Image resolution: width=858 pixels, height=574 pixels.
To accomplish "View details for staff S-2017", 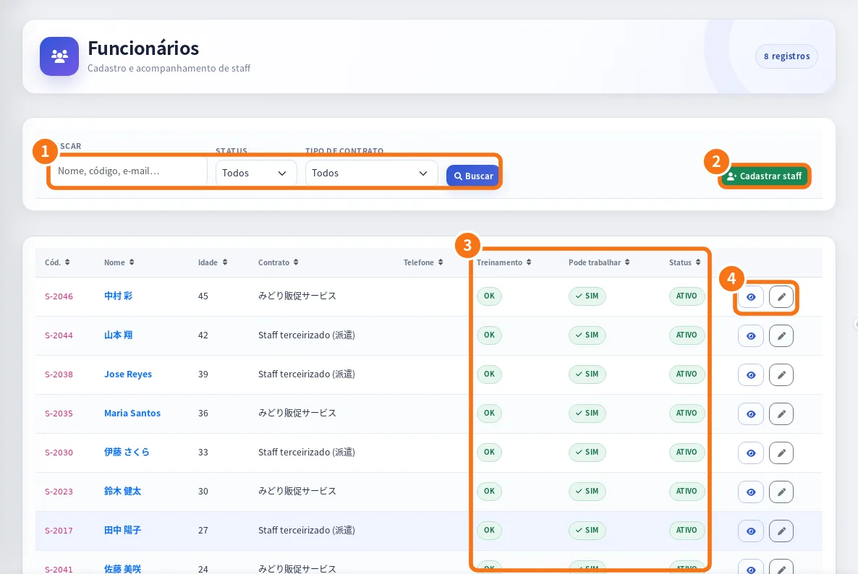I will click(751, 531).
